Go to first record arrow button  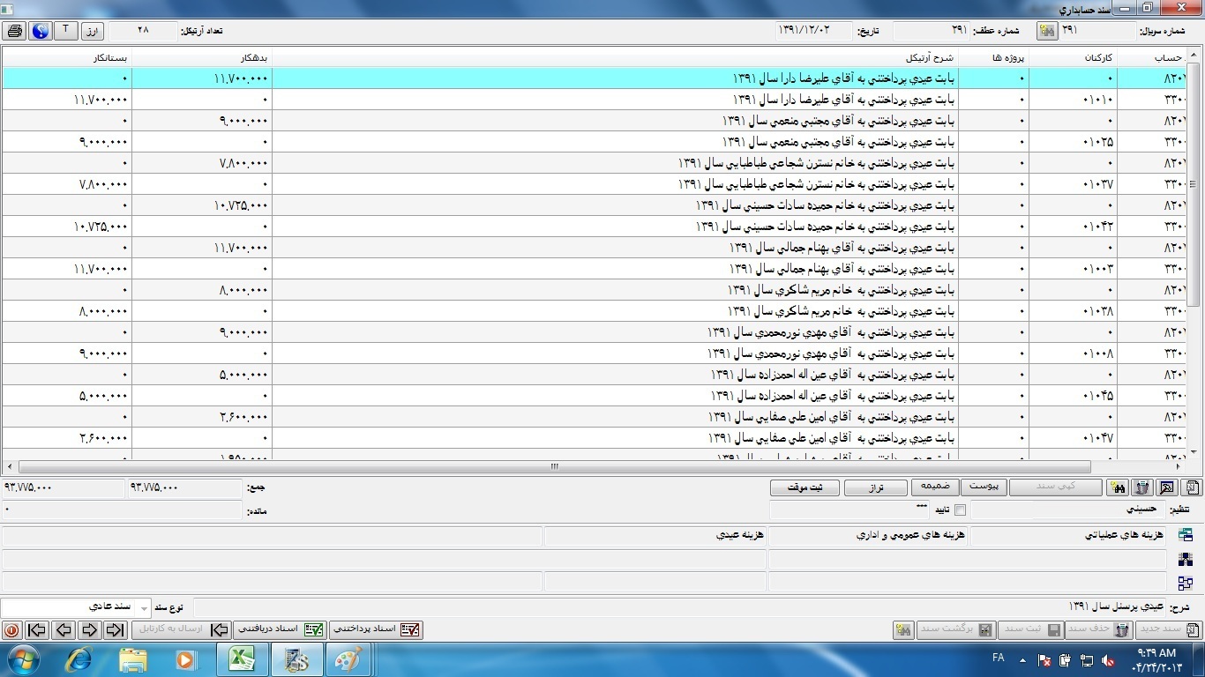point(36,629)
